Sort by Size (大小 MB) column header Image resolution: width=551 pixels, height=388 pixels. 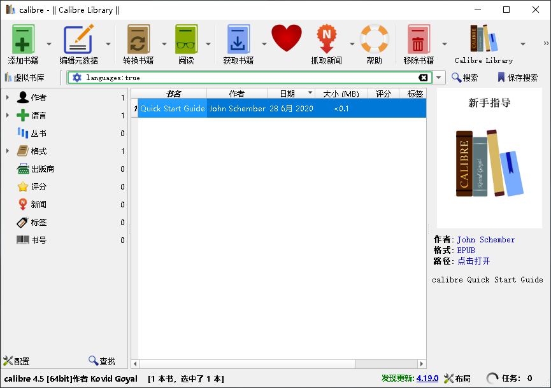pyautogui.click(x=341, y=94)
